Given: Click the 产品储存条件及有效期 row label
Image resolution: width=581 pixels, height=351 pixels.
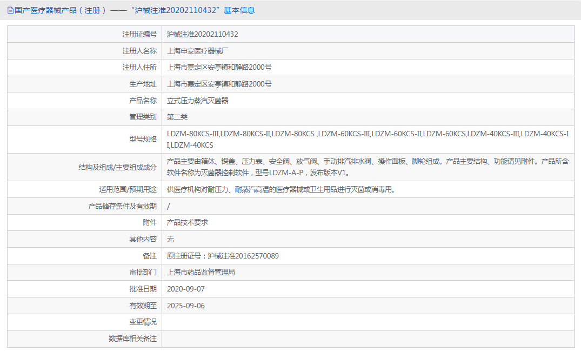Looking at the screenshot, I should point(122,206).
